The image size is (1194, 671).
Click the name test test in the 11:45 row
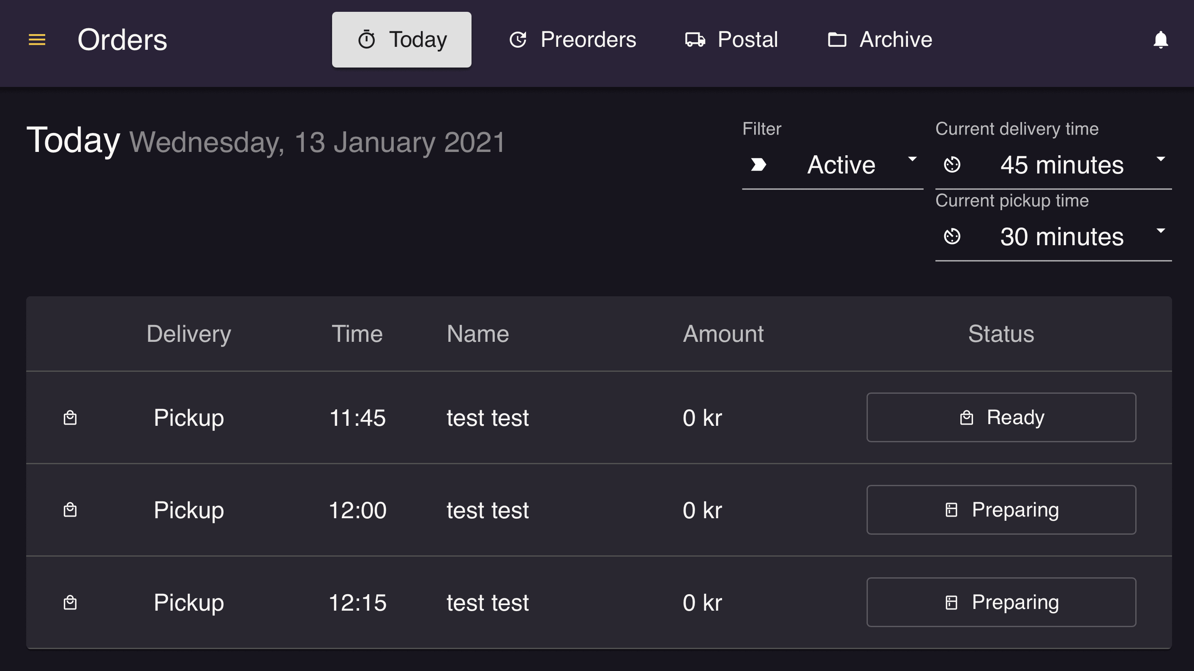488,418
